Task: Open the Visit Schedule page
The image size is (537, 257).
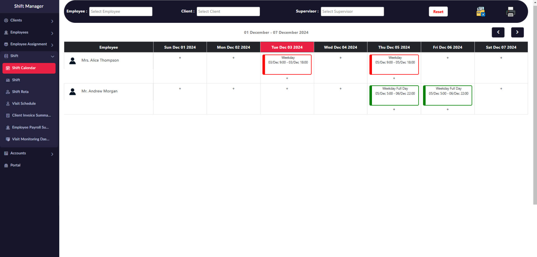Action: [24, 103]
